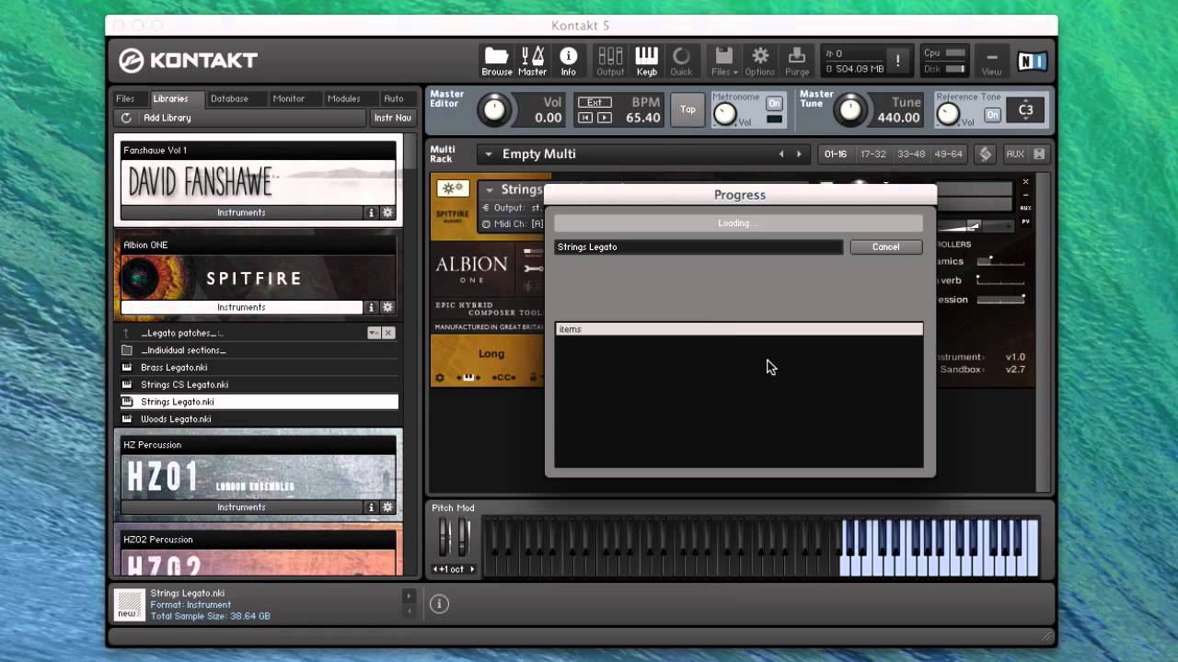Toggle AUX view in Multi Rack
The image size is (1178, 662).
(x=1015, y=154)
